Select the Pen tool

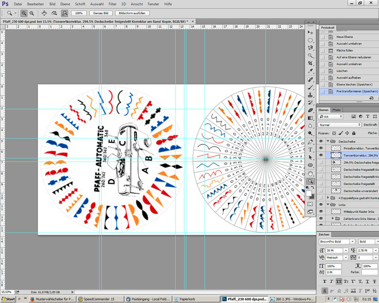click(x=310, y=142)
